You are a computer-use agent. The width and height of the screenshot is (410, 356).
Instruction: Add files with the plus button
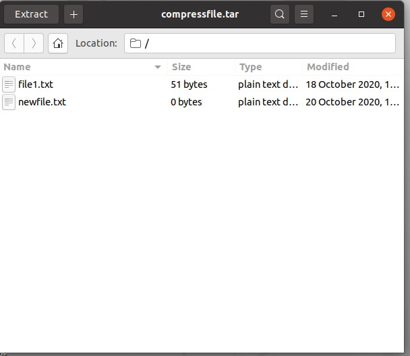click(74, 14)
